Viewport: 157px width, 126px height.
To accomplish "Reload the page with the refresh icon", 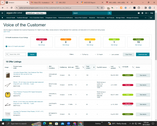I will (12, 8).
